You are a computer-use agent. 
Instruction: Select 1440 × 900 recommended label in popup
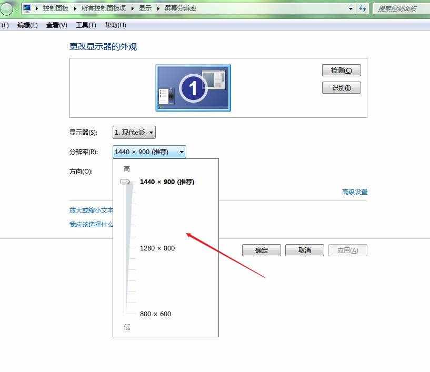click(167, 182)
